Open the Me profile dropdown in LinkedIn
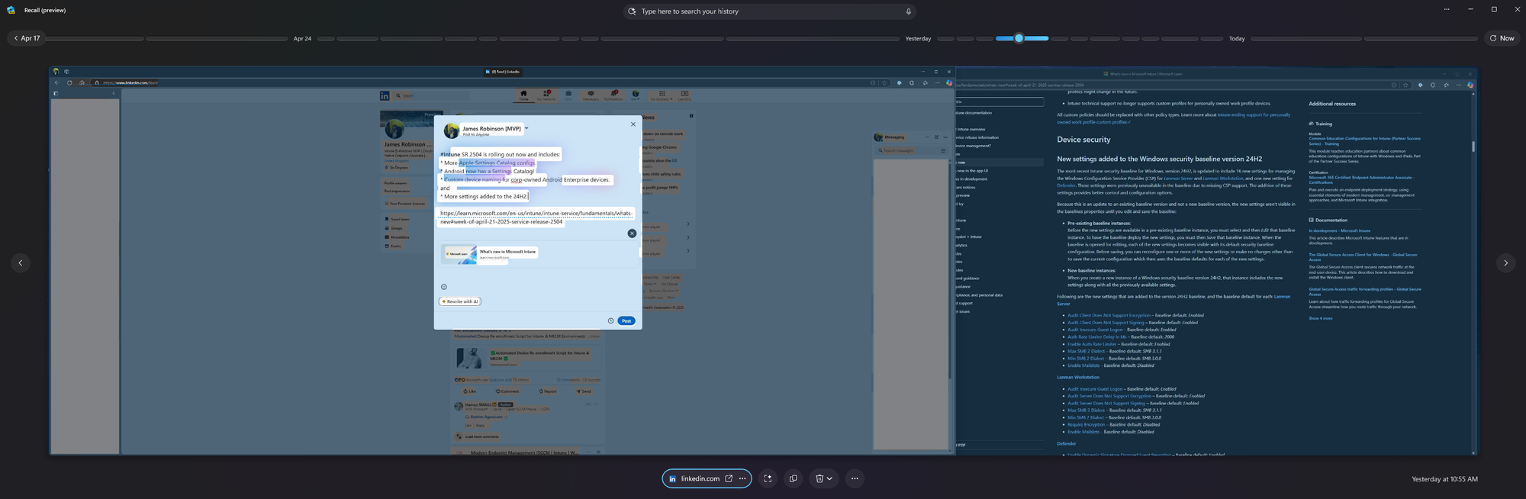 tap(635, 95)
